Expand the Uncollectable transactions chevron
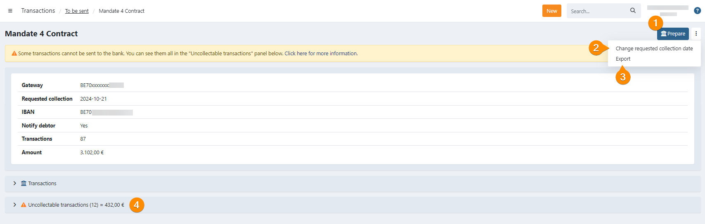 tap(14, 205)
